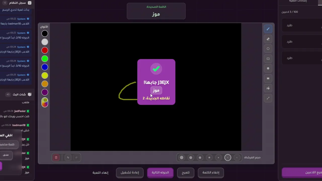Select the hollow rectangle shape tool

click(268, 59)
